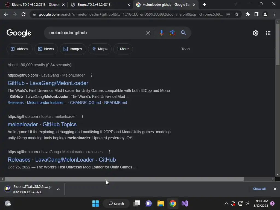This screenshot has width=280, height=210.
Task: Open options for GitHub LavaGang/MelonLoader result
Action: (x=92, y=75)
